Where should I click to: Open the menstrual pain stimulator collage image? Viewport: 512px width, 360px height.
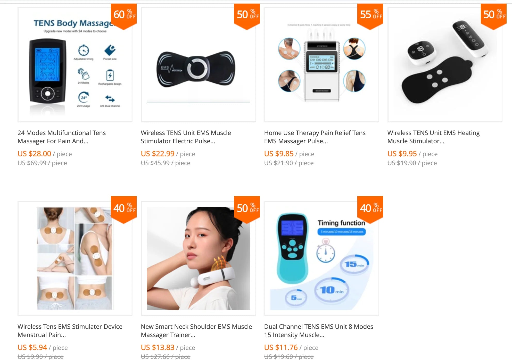[x=75, y=258]
